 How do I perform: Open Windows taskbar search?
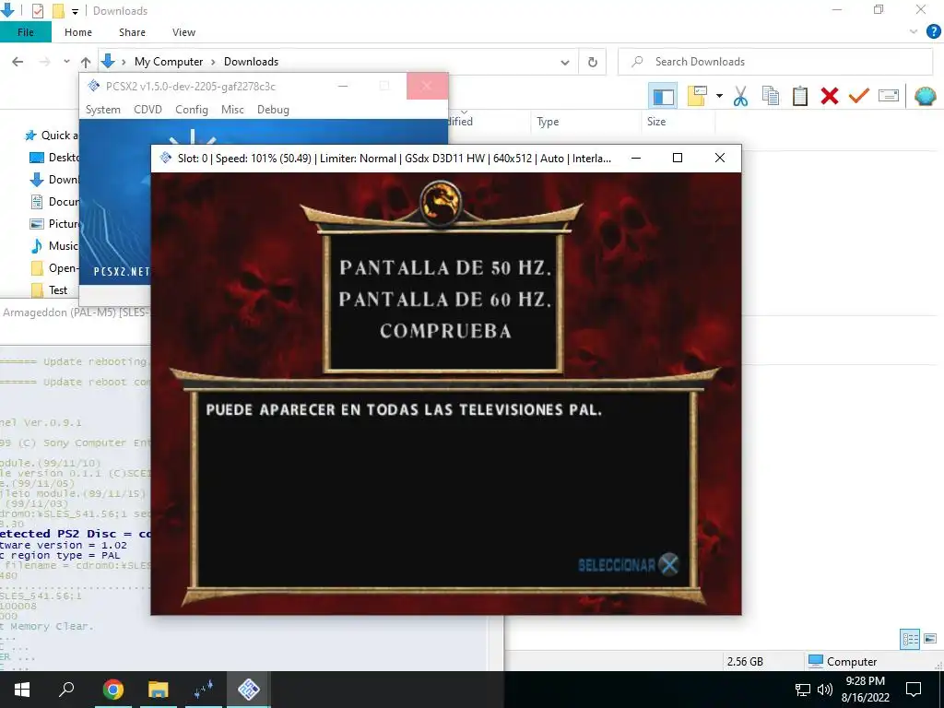[66, 690]
